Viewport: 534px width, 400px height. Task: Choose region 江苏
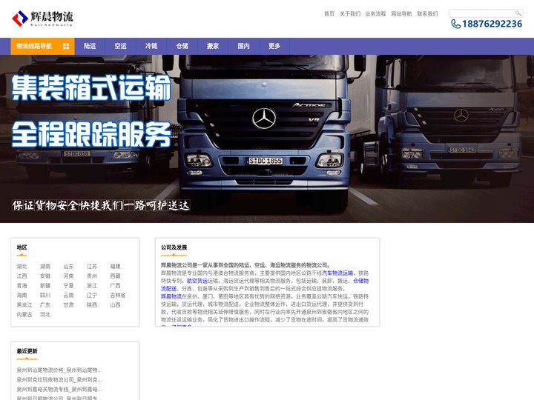(92, 267)
